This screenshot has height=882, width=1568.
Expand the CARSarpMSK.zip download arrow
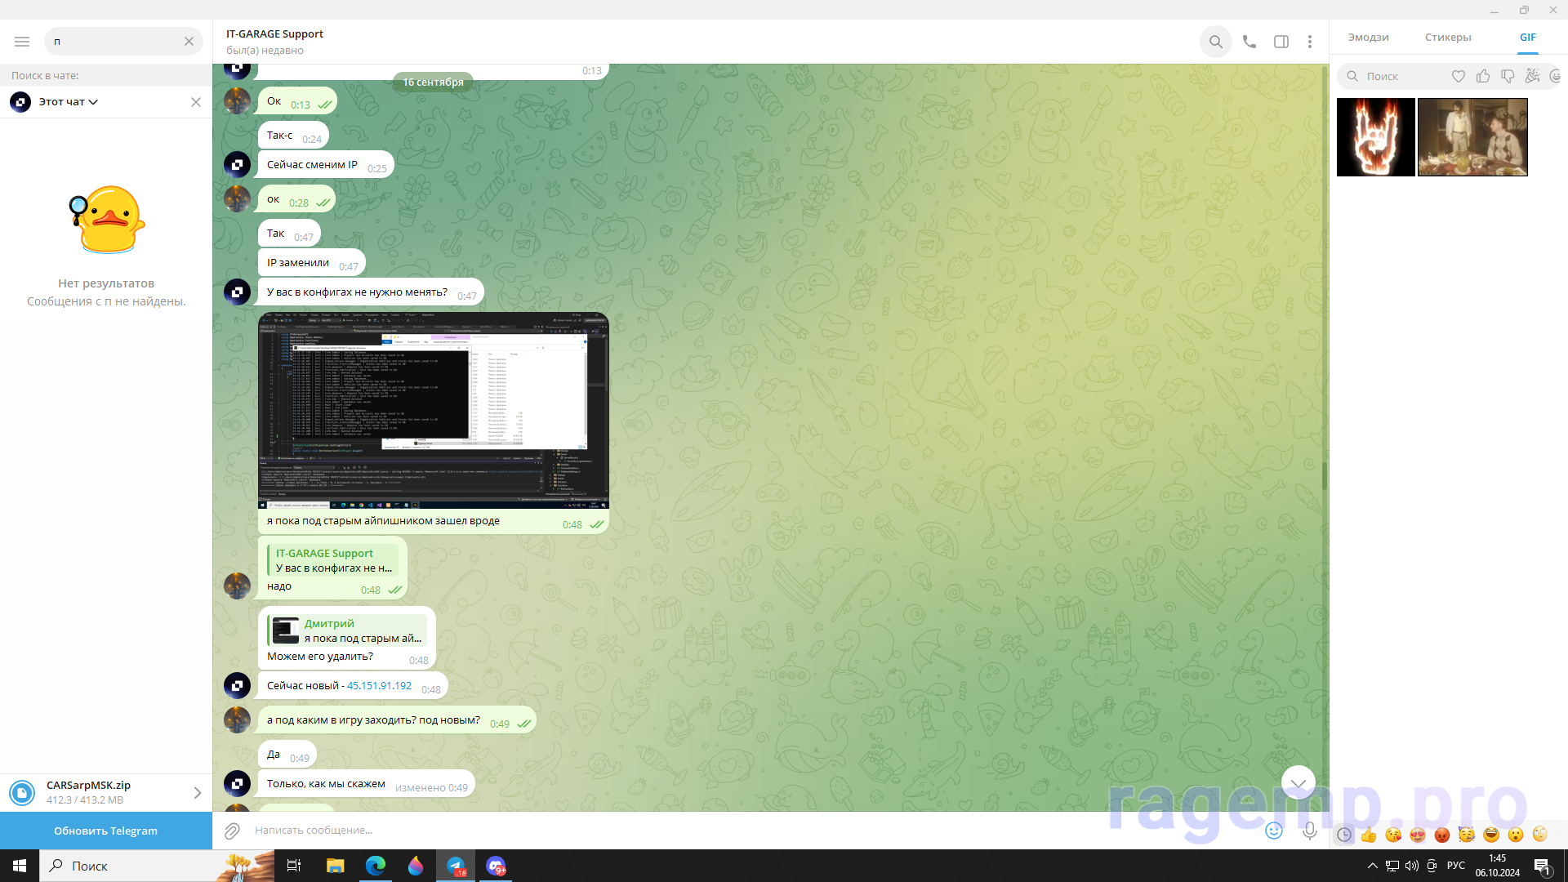197,793
